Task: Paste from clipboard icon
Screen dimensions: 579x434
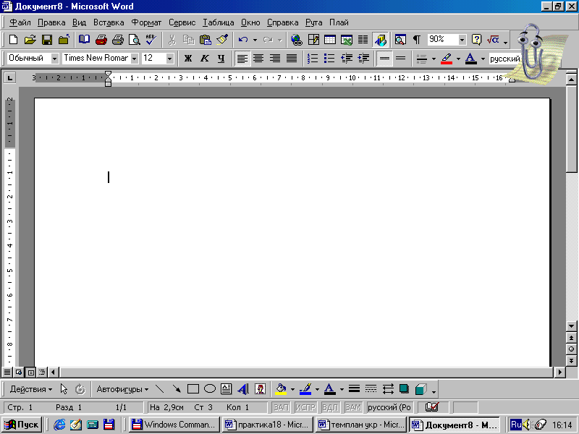Action: (x=205, y=40)
